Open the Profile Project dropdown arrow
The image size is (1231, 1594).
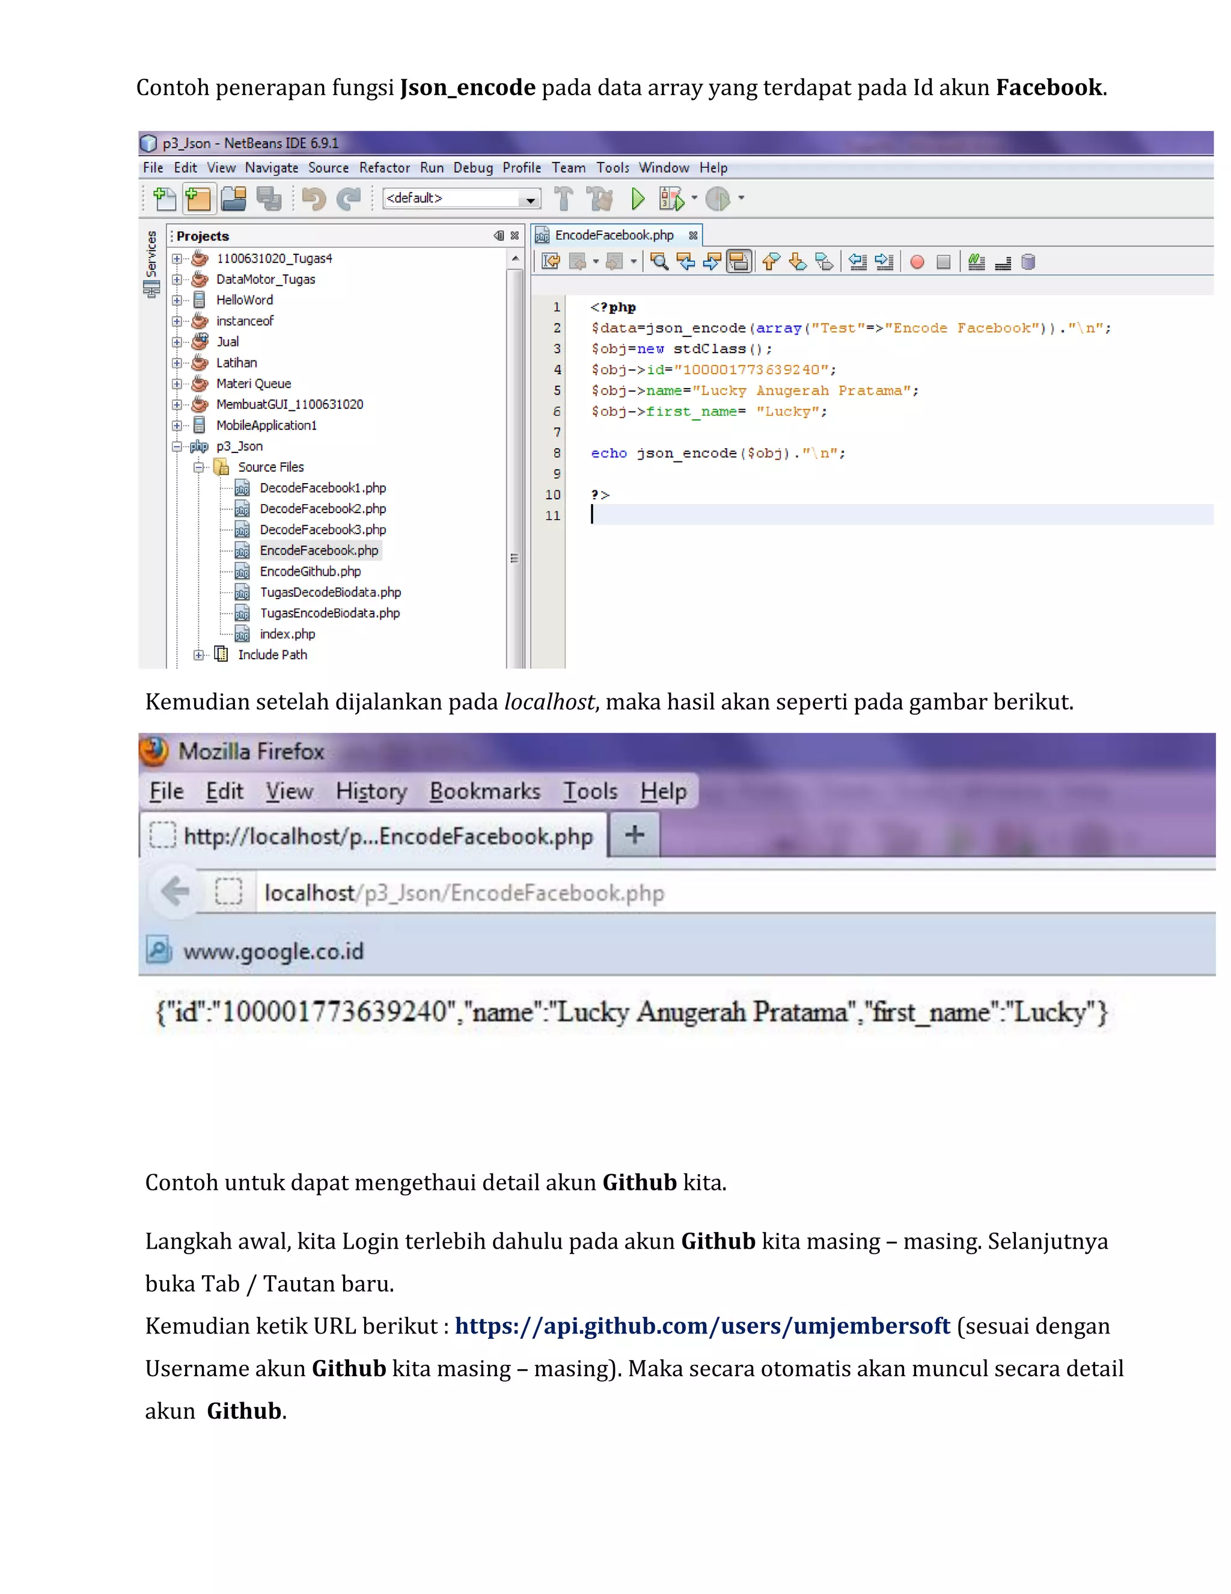tap(741, 198)
